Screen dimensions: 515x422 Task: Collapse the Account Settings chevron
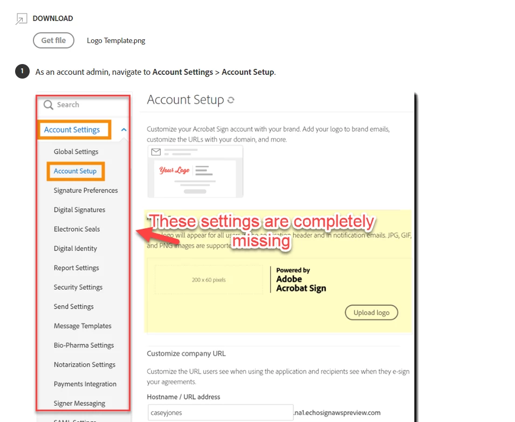(x=123, y=130)
